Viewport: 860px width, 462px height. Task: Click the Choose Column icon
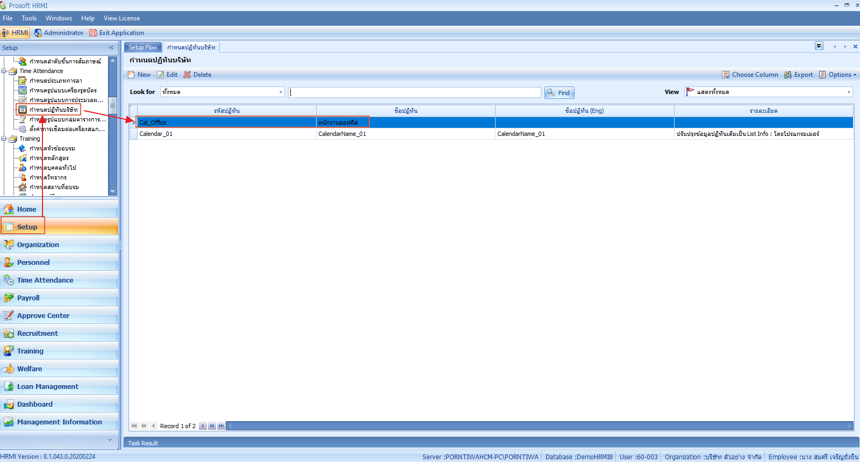point(726,75)
